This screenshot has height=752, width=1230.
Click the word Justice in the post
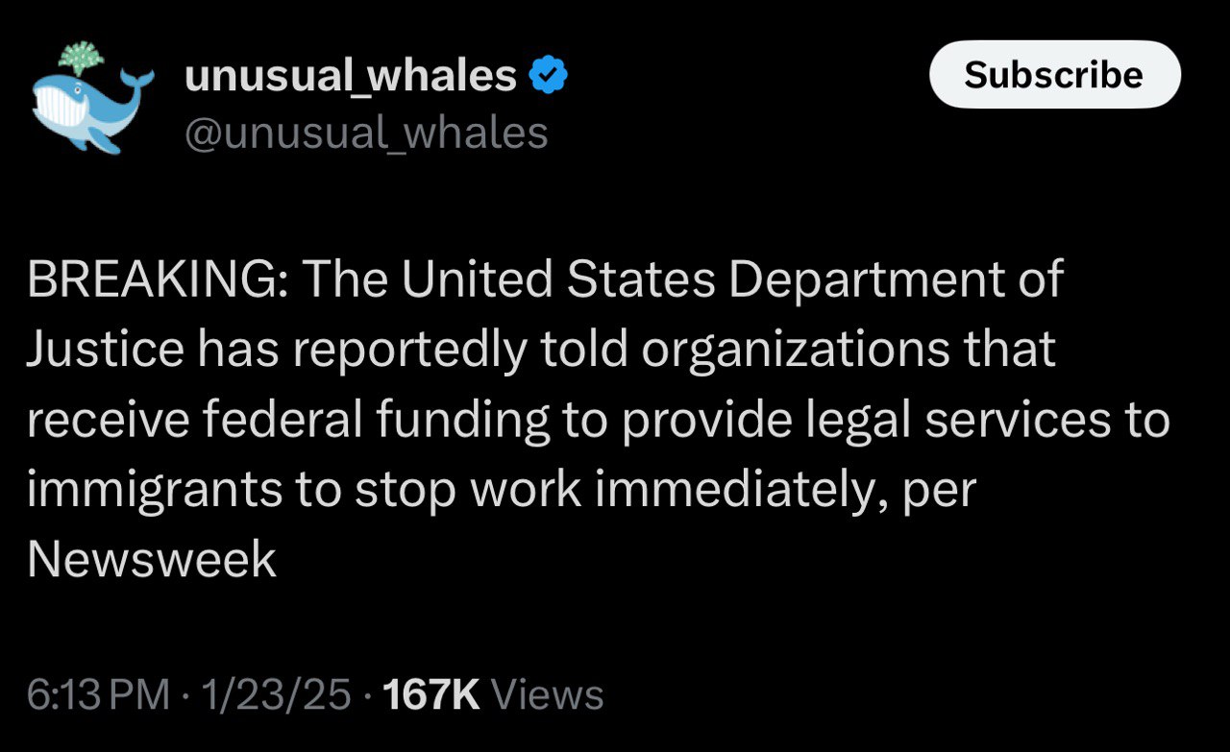(104, 350)
